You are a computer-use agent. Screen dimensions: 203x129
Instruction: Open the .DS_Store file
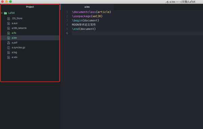[17, 18]
